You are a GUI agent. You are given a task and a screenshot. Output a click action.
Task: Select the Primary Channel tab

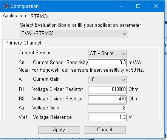coord(23,43)
